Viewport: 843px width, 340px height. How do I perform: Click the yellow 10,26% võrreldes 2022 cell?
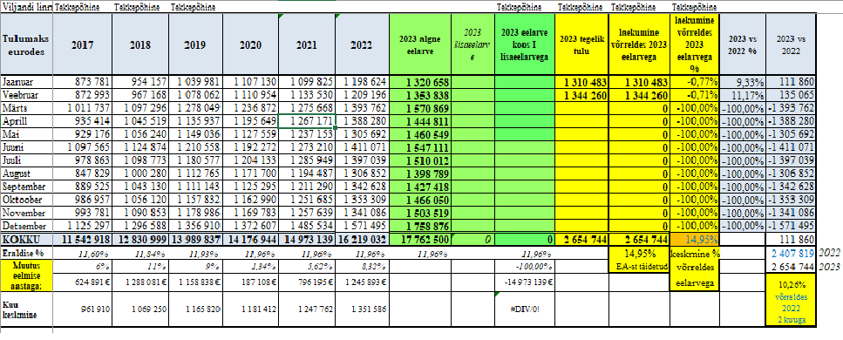791,309
